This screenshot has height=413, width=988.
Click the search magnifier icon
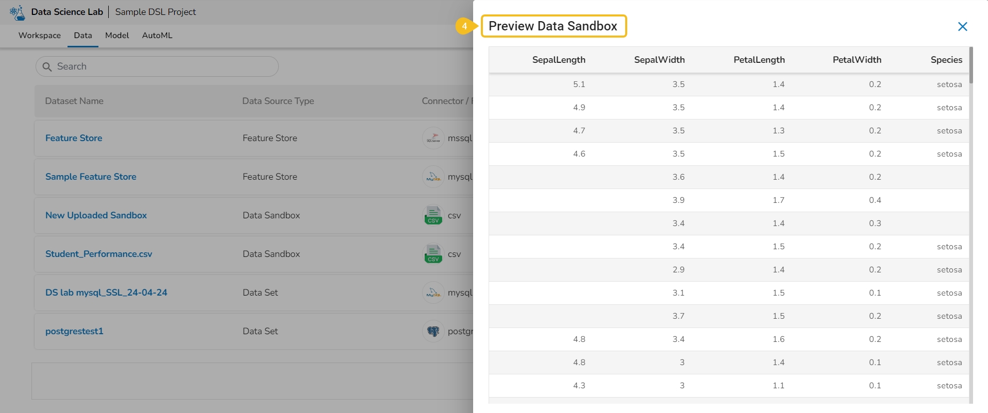[47, 67]
